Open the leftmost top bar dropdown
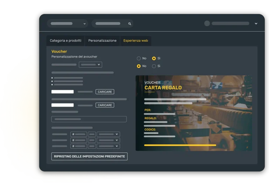The height and width of the screenshot is (183, 269). [x=68, y=23]
